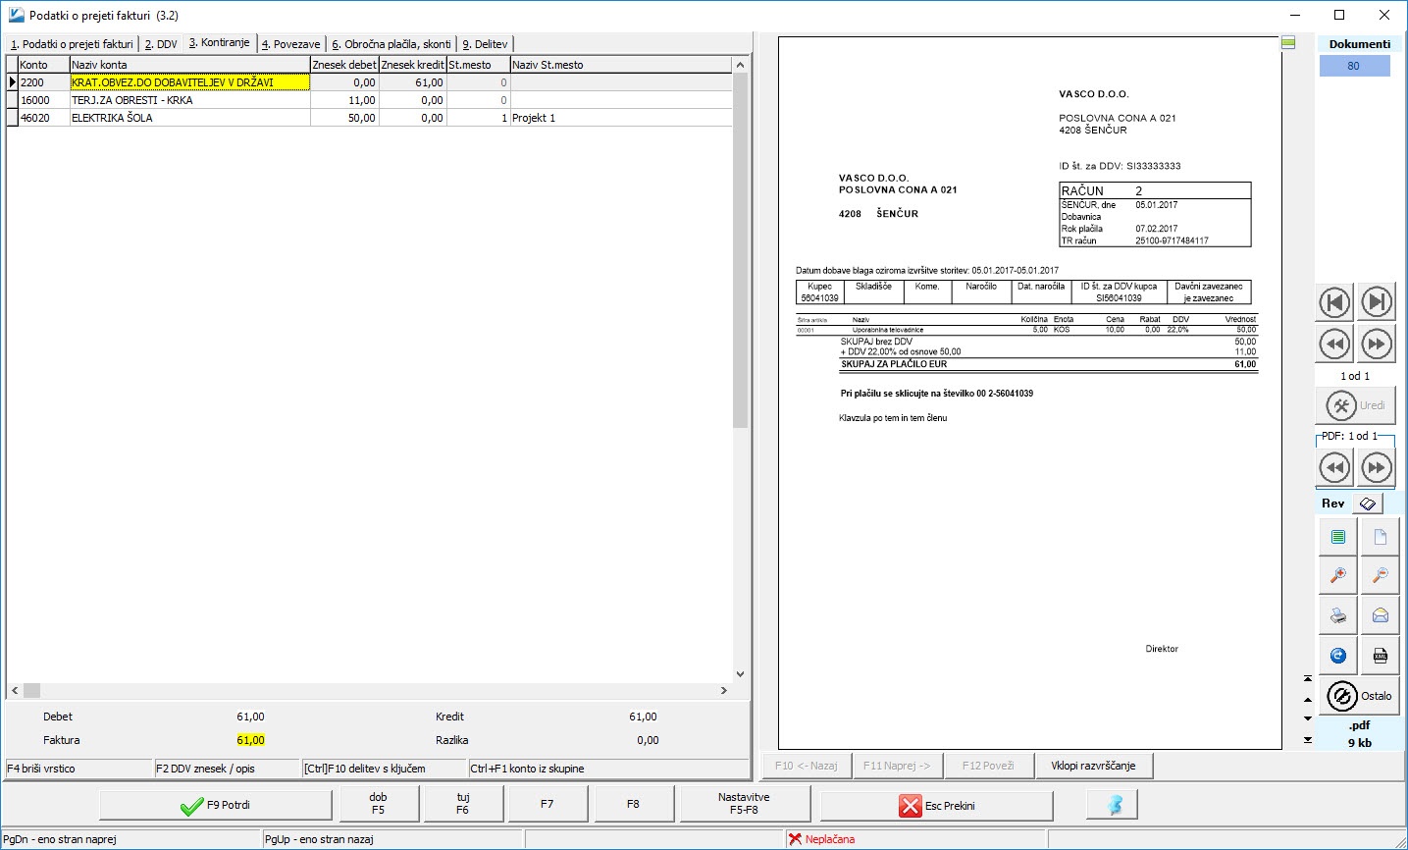Screen dimensions: 1408x850
Task: Click the green icon above document scrollbar
Action: (1288, 43)
